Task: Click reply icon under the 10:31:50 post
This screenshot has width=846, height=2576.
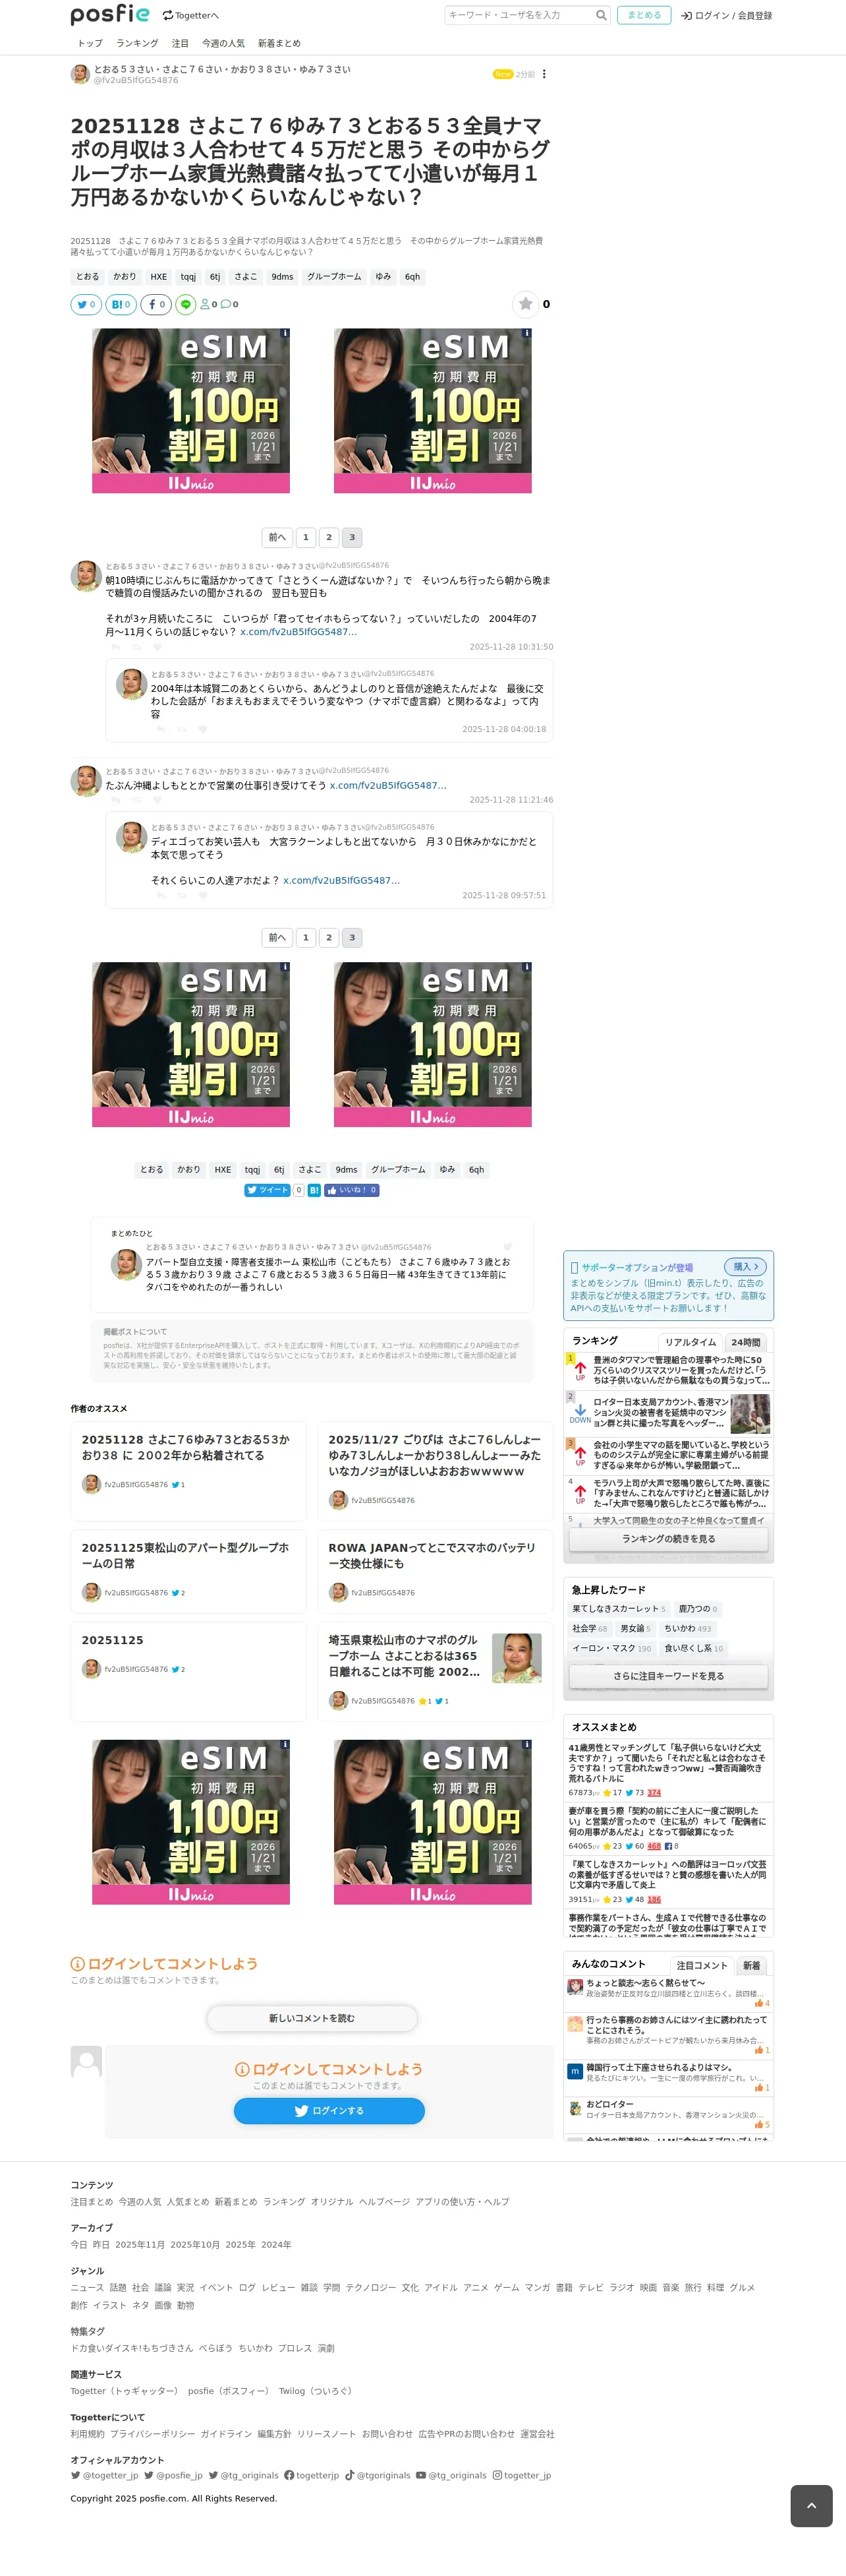Action: click(115, 647)
